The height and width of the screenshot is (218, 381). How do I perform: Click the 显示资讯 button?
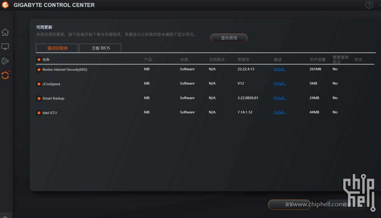229,38
